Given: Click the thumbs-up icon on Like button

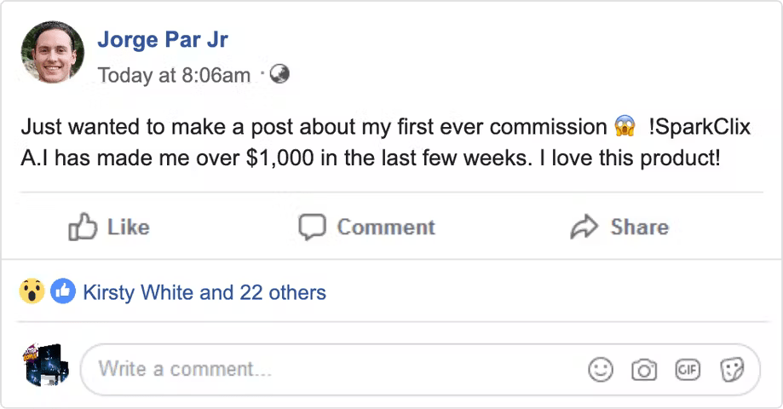Looking at the screenshot, I should click(x=83, y=228).
